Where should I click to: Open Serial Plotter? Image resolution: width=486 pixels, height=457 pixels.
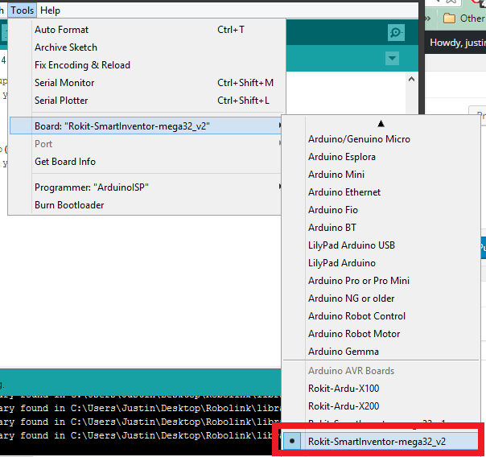(x=146, y=101)
